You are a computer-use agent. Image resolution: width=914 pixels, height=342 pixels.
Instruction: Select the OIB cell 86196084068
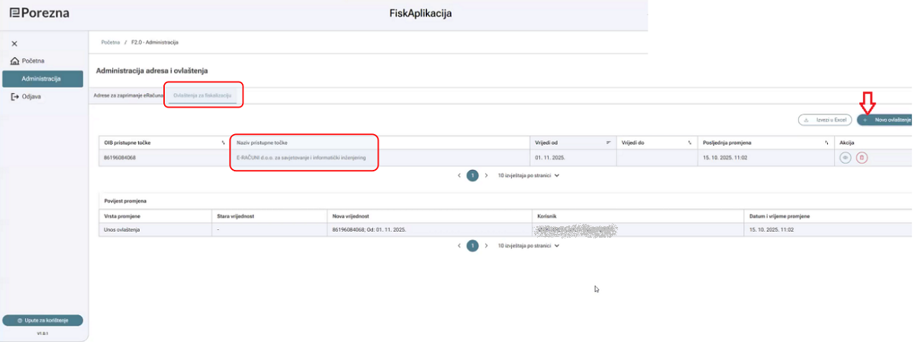[x=164, y=158]
